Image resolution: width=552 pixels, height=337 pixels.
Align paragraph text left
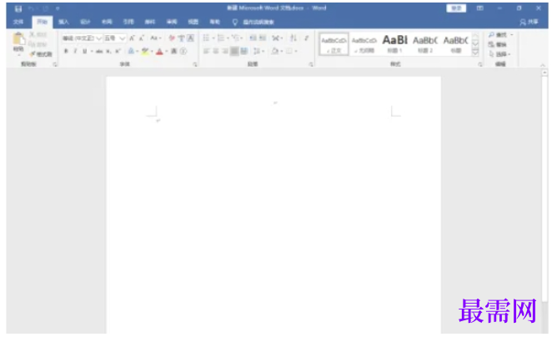tap(206, 52)
